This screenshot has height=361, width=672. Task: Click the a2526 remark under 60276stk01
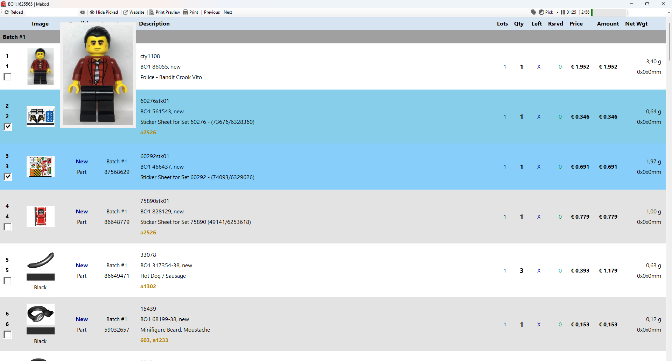(148, 133)
